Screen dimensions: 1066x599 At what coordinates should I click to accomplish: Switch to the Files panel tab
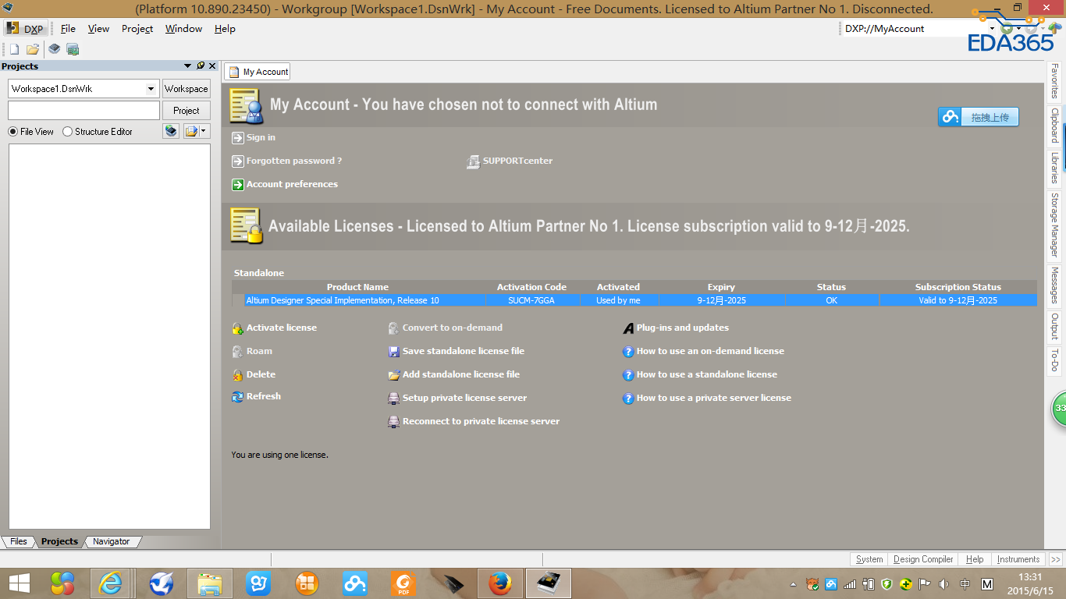point(19,541)
